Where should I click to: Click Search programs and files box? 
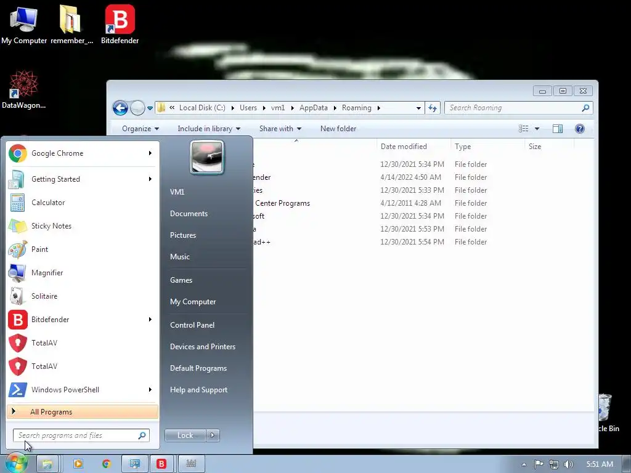pyautogui.click(x=81, y=435)
